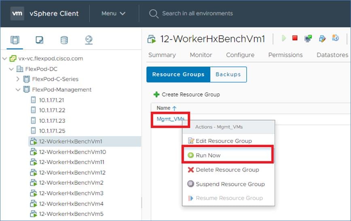Switch to the Configure tab
Image resolution: width=351 pixels, height=221 pixels.
240,55
